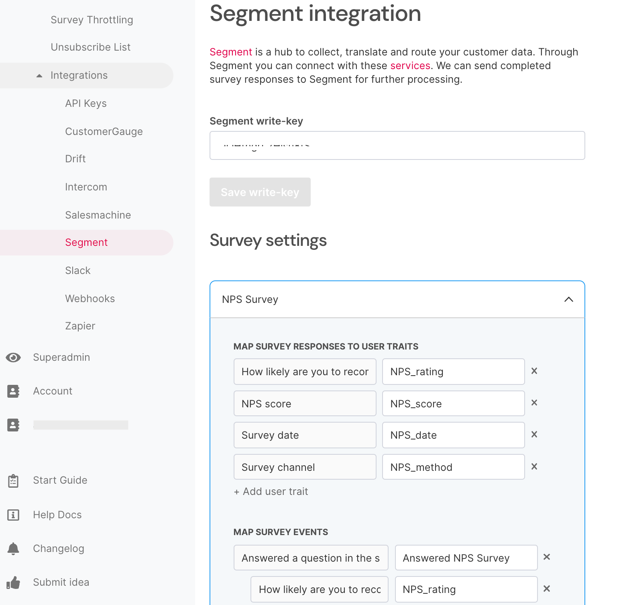Open Start Guide via the clipboard icon
Viewport: 623px width, 605px height.
point(13,480)
